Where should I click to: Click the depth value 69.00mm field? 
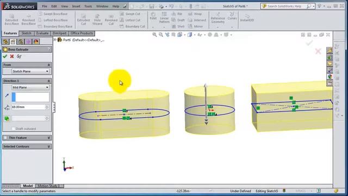coord(28,107)
